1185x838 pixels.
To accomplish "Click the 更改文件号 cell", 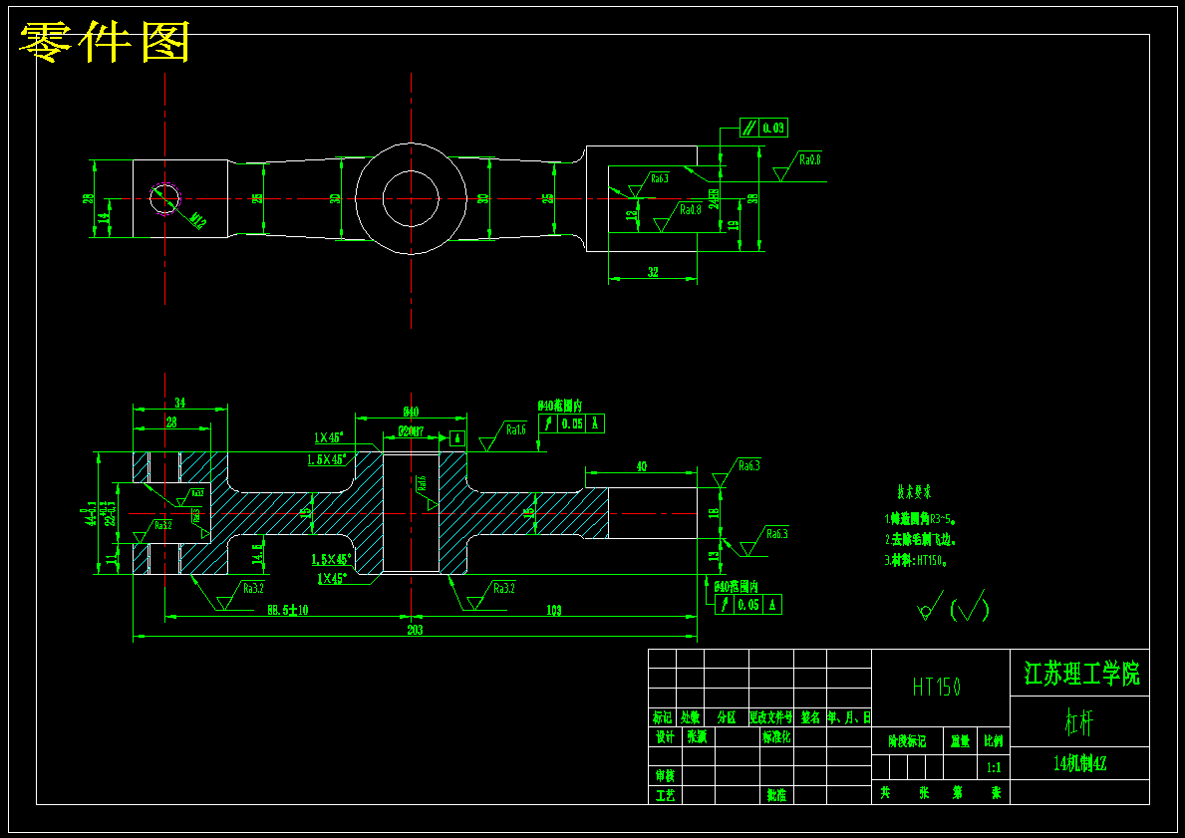I will click(x=770, y=717).
